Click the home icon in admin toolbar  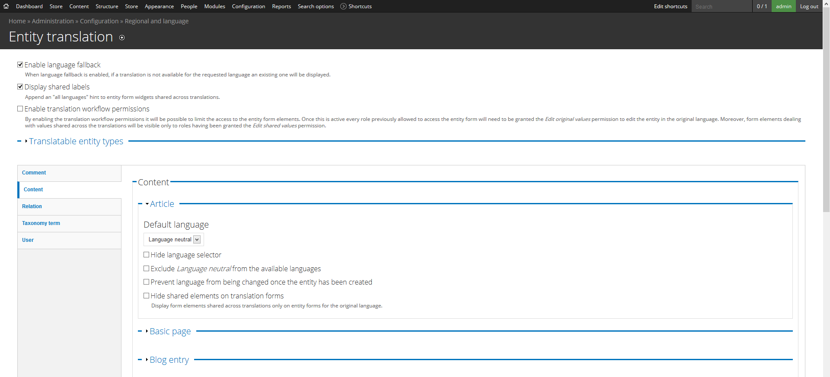coord(6,6)
